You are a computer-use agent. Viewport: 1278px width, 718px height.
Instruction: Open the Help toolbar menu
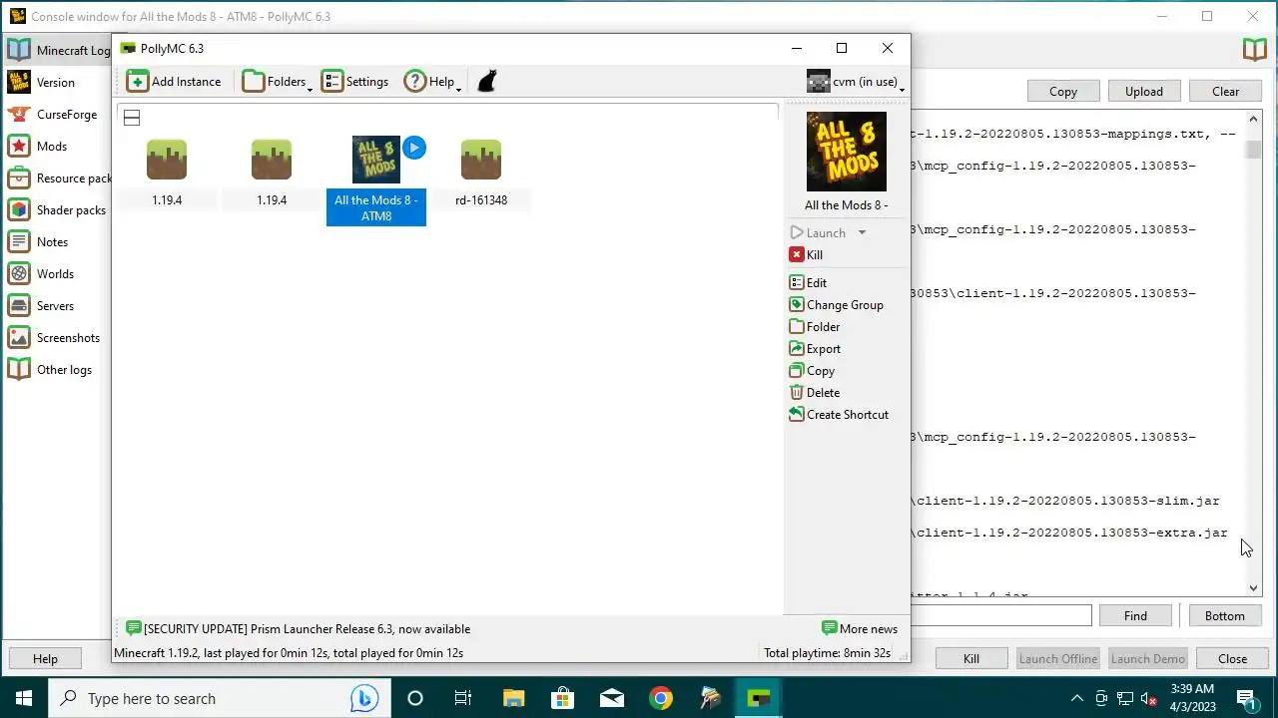(x=432, y=82)
